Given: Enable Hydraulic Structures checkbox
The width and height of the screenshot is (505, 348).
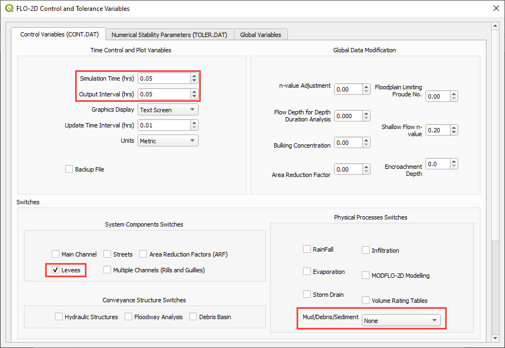Looking at the screenshot, I should (x=59, y=316).
